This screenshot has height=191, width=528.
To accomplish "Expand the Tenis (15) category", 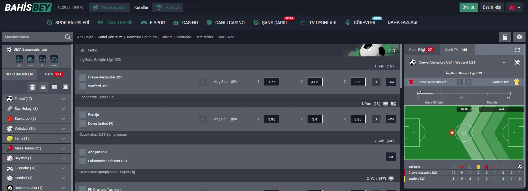I will [x=37, y=138].
